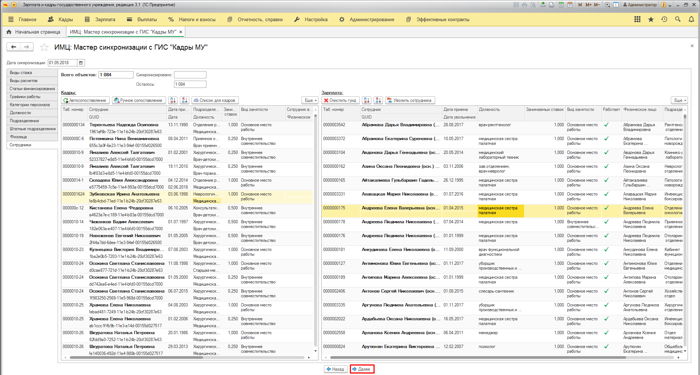Click the Автосопоставление button
The width and height of the screenshot is (700, 375).
point(85,100)
